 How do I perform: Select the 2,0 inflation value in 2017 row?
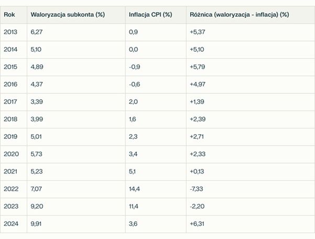[134, 102]
